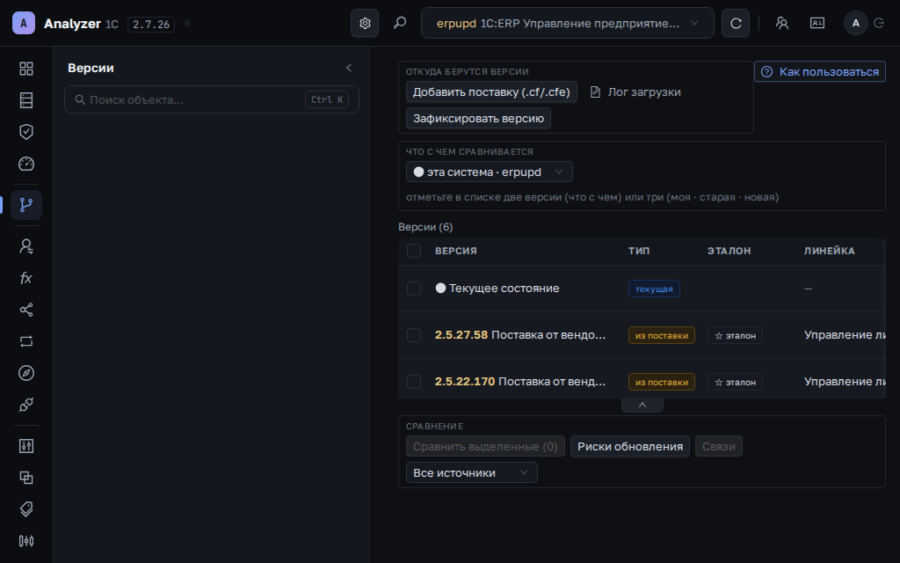This screenshot has height=563, width=900.
Task: Open the users icon in the header
Action: click(x=781, y=23)
